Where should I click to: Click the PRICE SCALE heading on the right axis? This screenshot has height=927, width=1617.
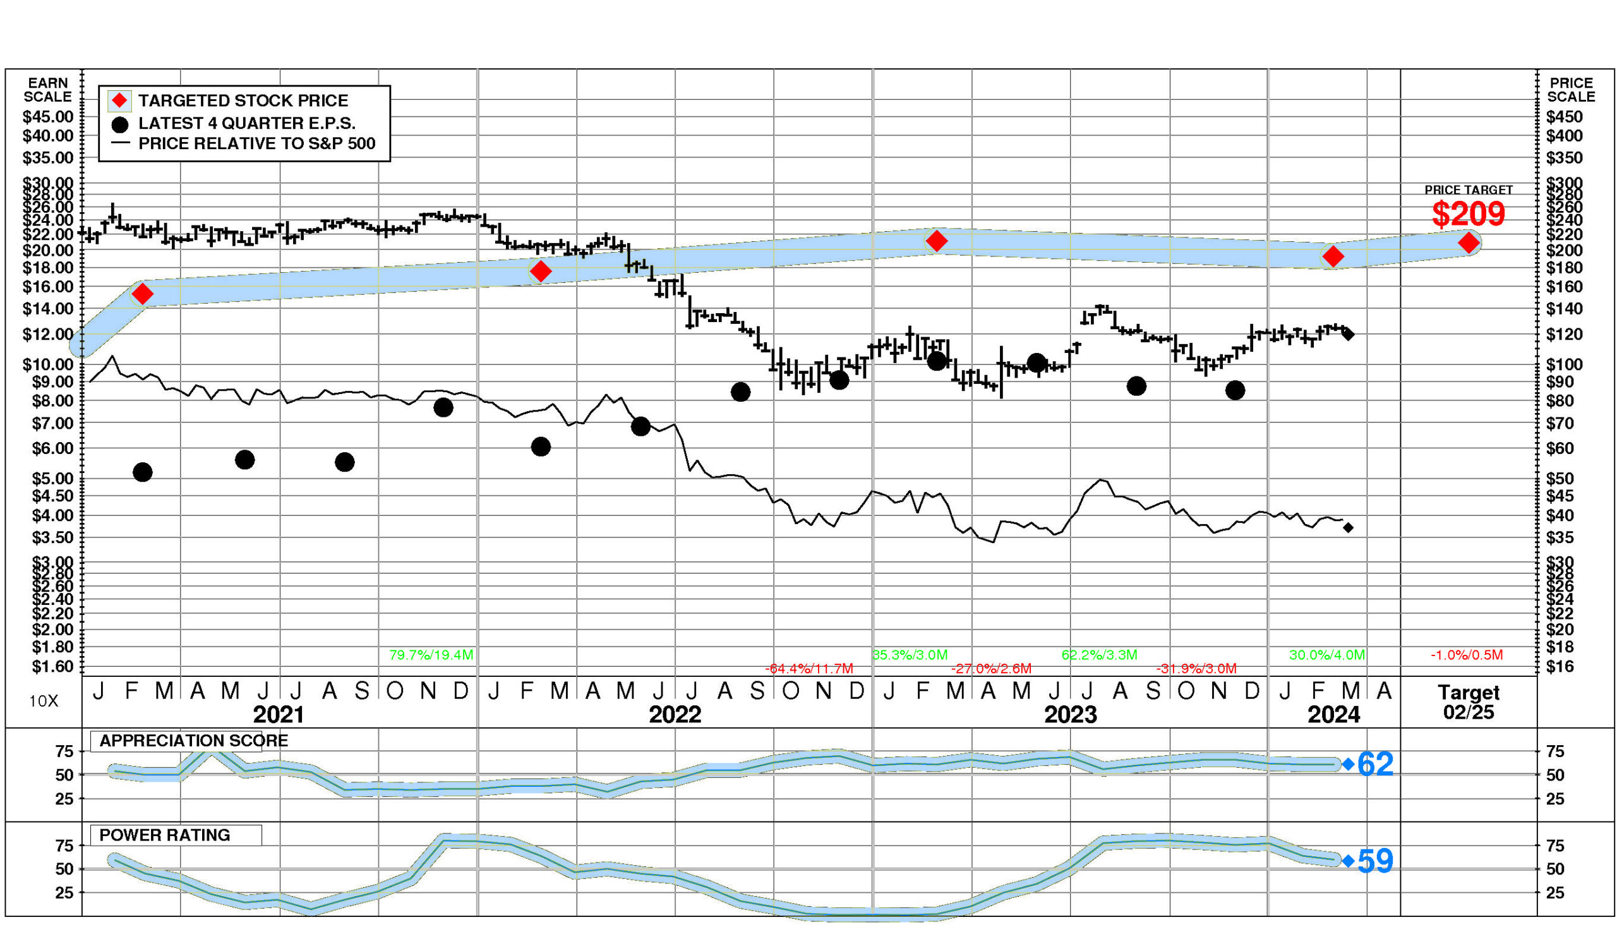(x=1570, y=90)
